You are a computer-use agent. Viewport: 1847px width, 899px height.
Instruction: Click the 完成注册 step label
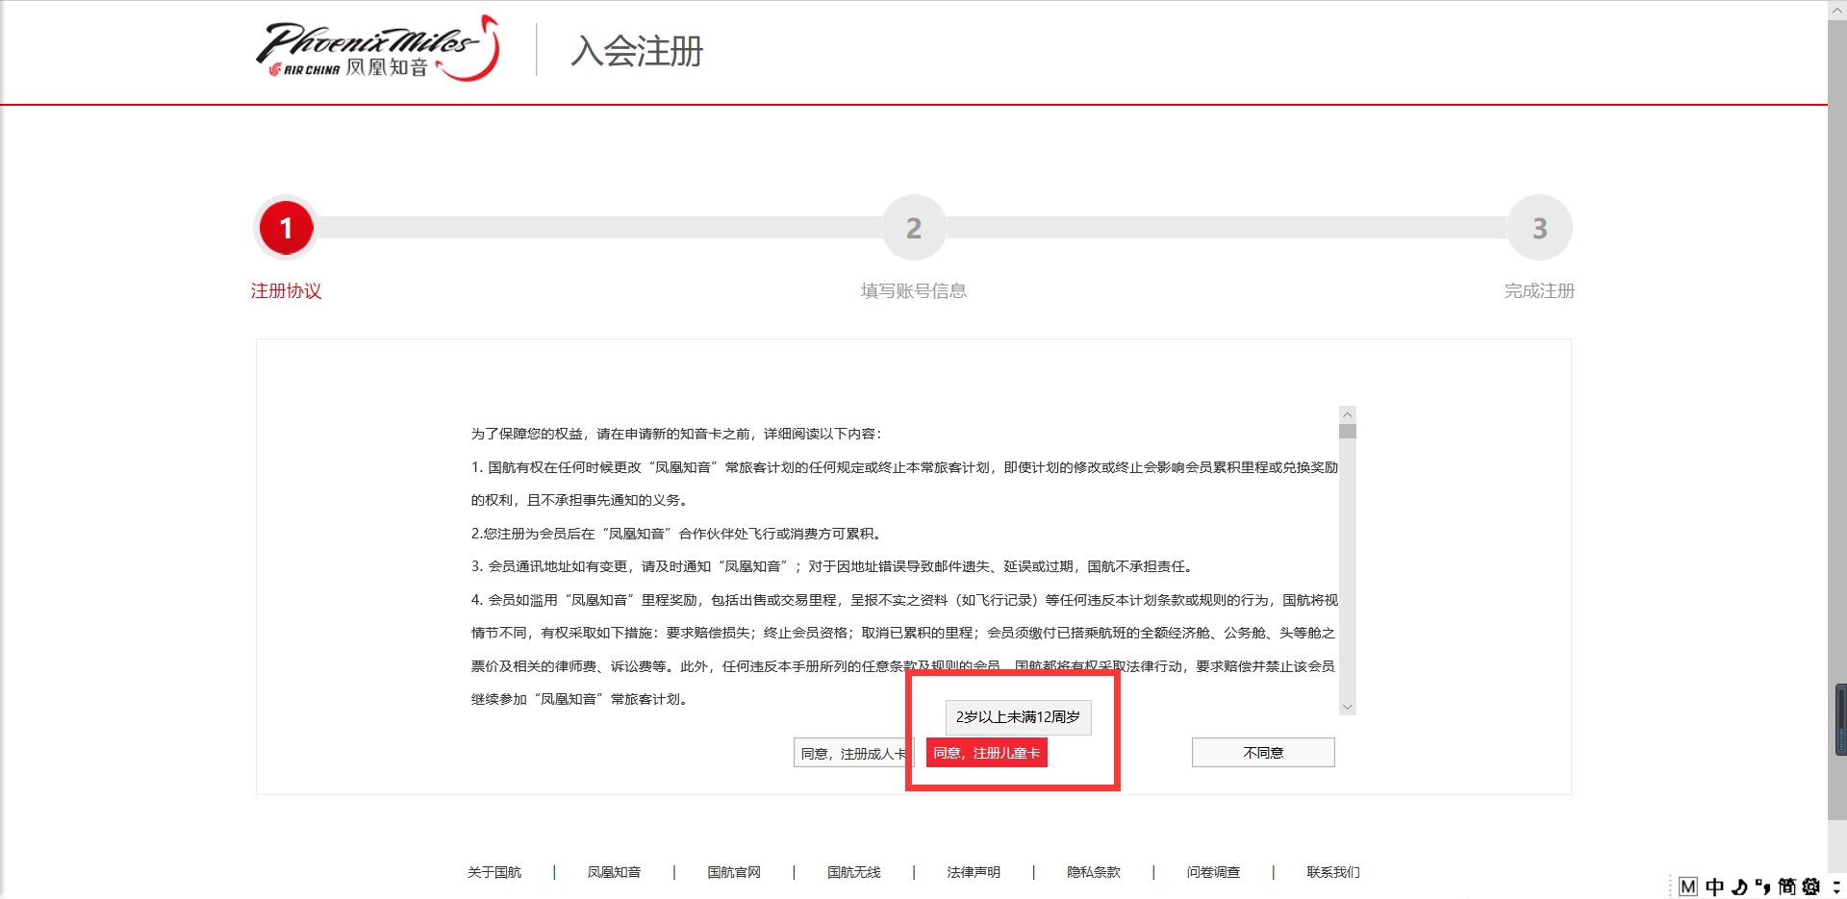[x=1539, y=290]
